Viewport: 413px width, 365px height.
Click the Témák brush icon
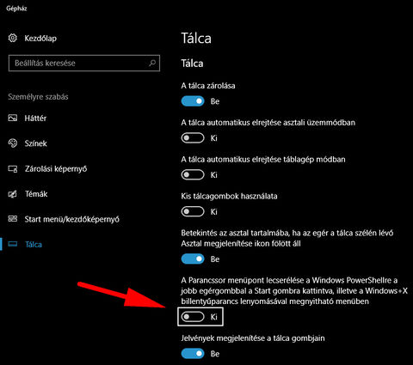pos(13,194)
